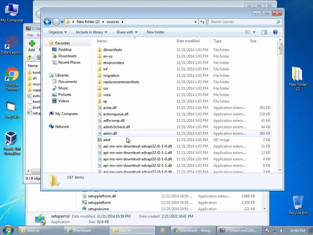Open the Organize menu
This screenshot has height=235, width=313.
(x=57, y=32)
